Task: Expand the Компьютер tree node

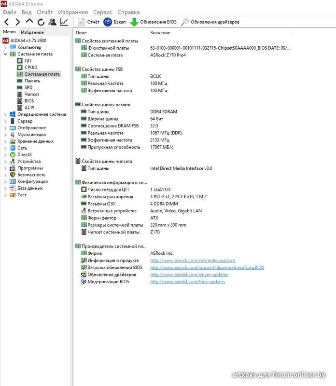Action: 5,47
